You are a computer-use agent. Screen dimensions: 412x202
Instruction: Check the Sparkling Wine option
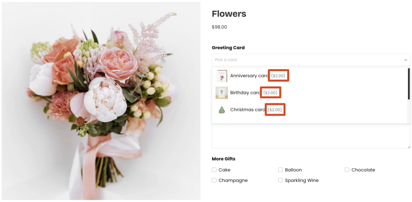tap(280, 180)
